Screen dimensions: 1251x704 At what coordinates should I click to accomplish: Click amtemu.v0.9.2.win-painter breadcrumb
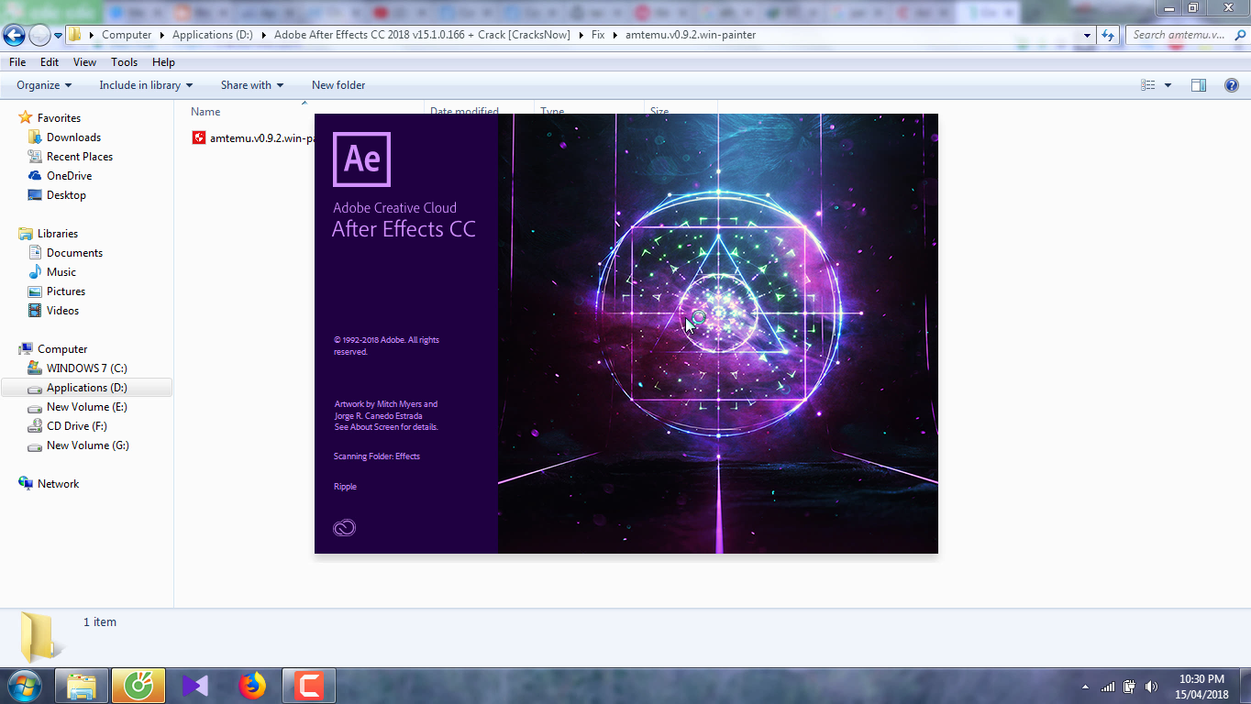690,35
